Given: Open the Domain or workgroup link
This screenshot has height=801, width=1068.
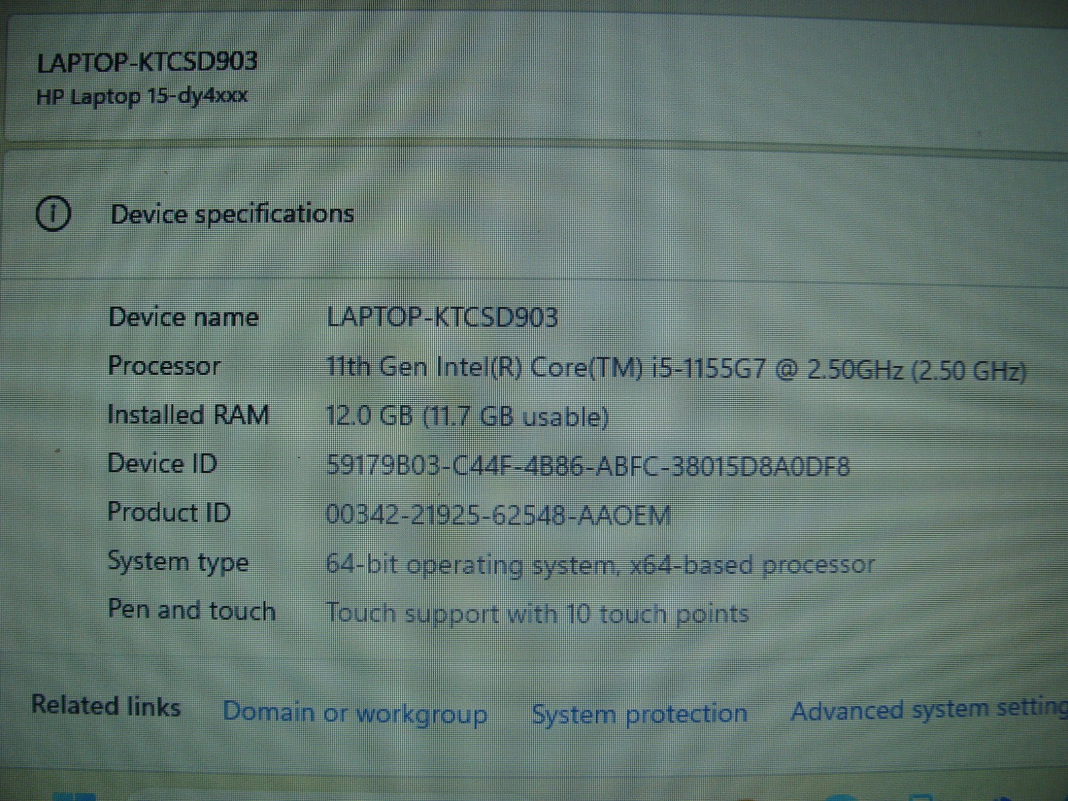Looking at the screenshot, I should click(354, 712).
